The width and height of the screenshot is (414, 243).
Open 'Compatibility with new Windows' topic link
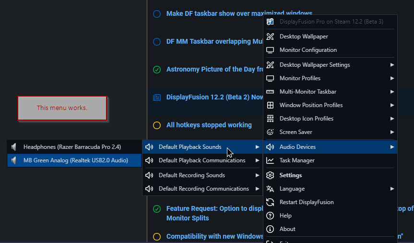click(x=214, y=236)
